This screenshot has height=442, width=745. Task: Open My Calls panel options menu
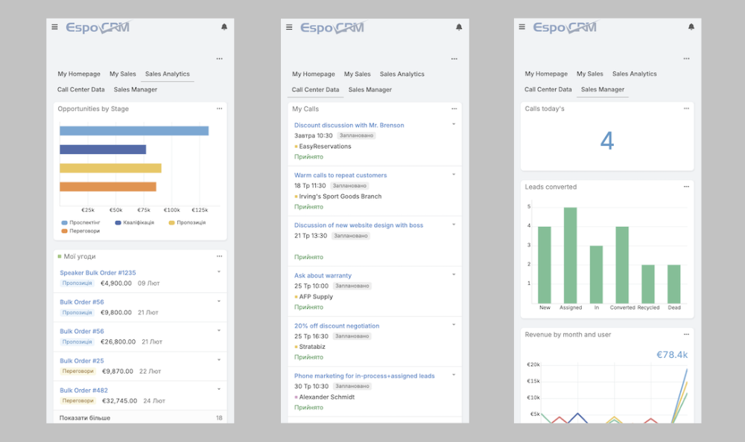pyautogui.click(x=454, y=109)
